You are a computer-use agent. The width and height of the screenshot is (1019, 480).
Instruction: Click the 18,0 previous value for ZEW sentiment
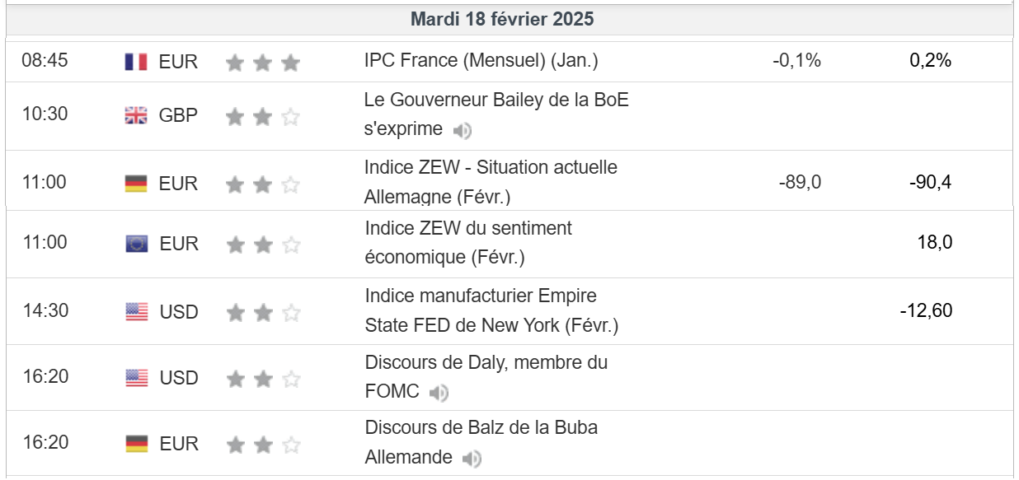(x=934, y=242)
